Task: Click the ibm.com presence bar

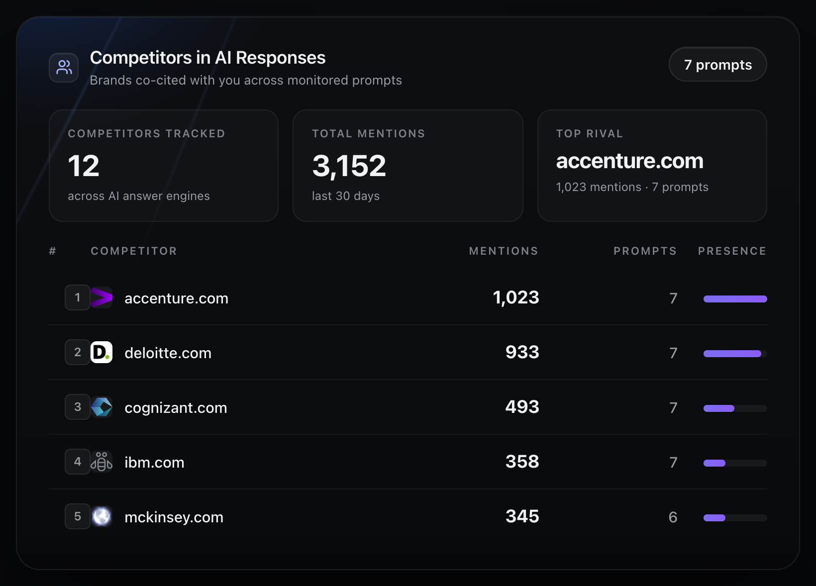Action: coord(735,463)
